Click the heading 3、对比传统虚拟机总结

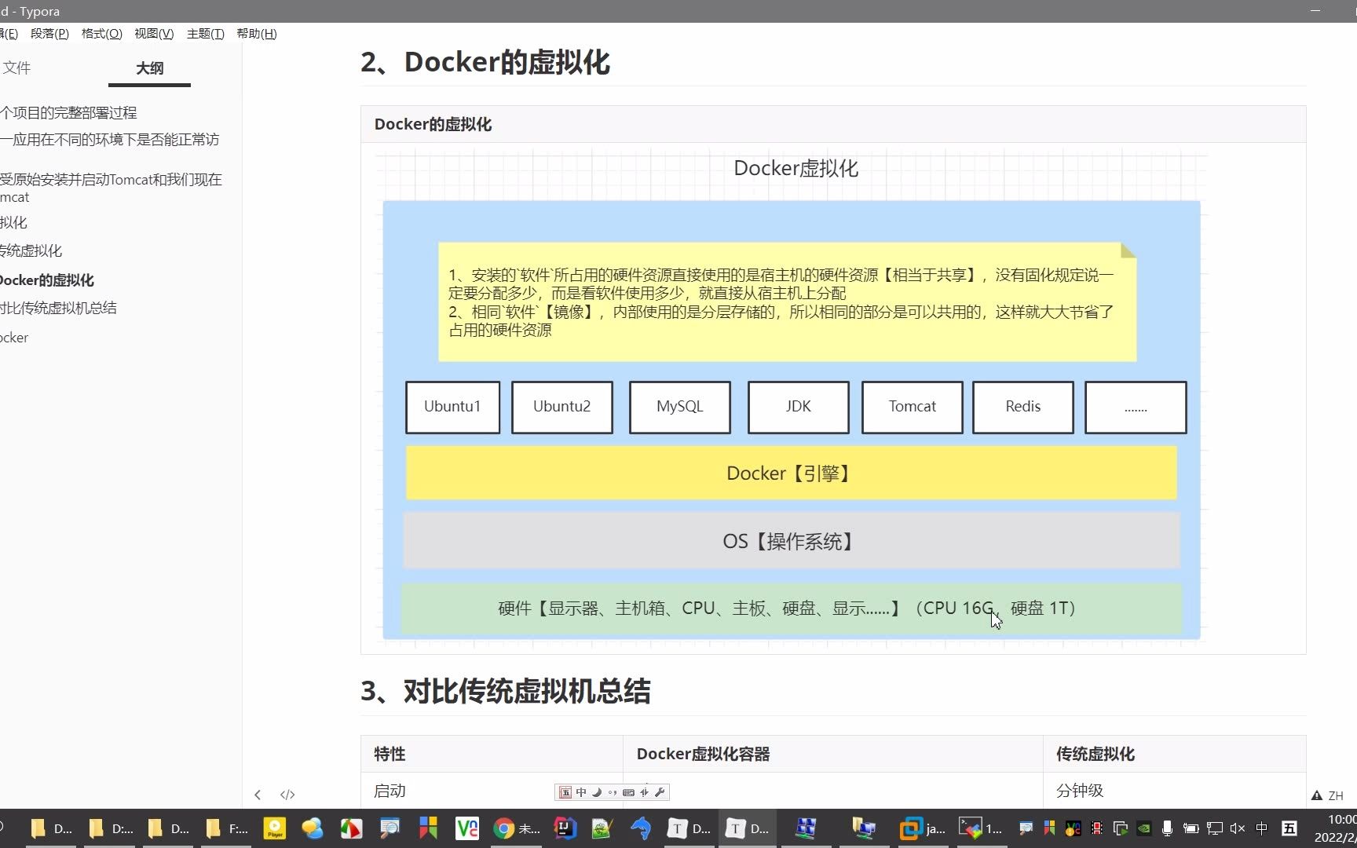[506, 692]
